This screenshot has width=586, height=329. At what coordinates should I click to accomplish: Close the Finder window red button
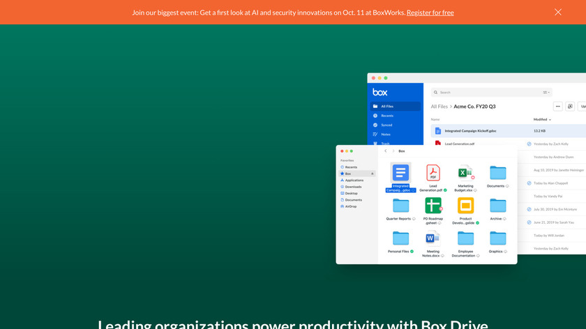tap(342, 151)
